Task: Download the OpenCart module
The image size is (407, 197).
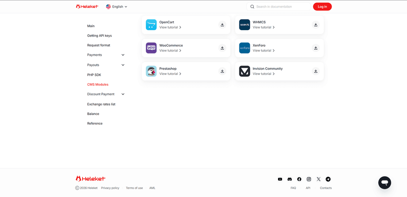Action: (x=222, y=25)
